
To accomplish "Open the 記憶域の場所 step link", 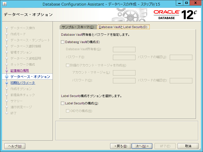I will point(20,71).
